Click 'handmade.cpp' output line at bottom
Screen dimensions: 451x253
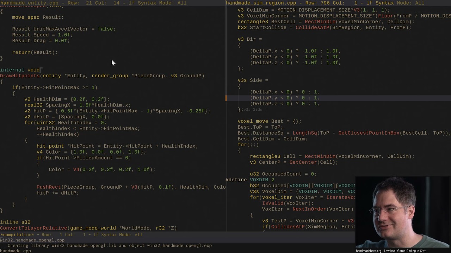16,251
